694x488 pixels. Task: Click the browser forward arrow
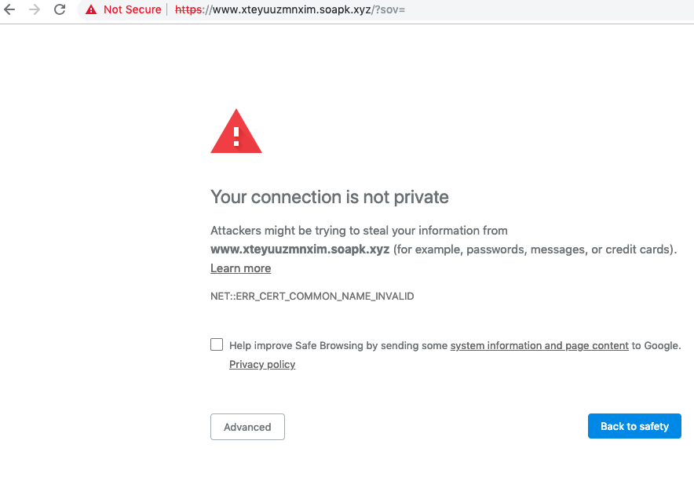point(34,10)
